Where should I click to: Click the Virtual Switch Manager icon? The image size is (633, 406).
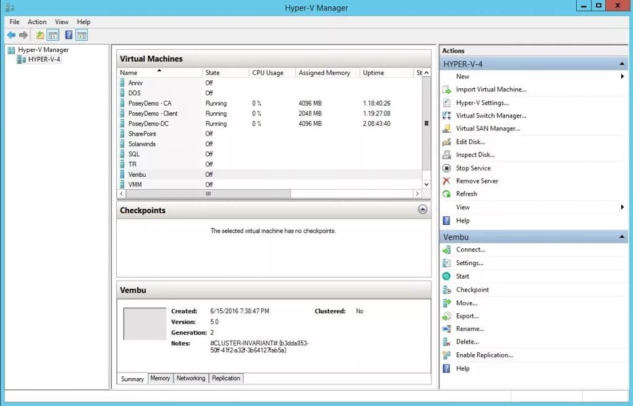click(446, 116)
